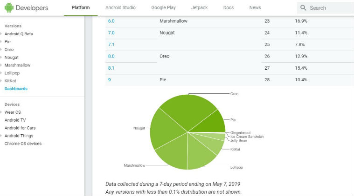Click the Devices sidebar heading
This screenshot has width=354, height=196.
(12, 105)
